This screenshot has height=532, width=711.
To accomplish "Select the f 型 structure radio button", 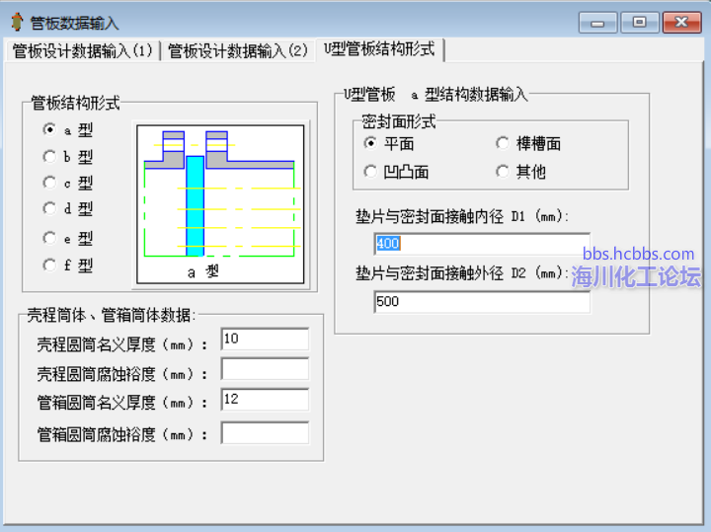I will tap(67, 265).
